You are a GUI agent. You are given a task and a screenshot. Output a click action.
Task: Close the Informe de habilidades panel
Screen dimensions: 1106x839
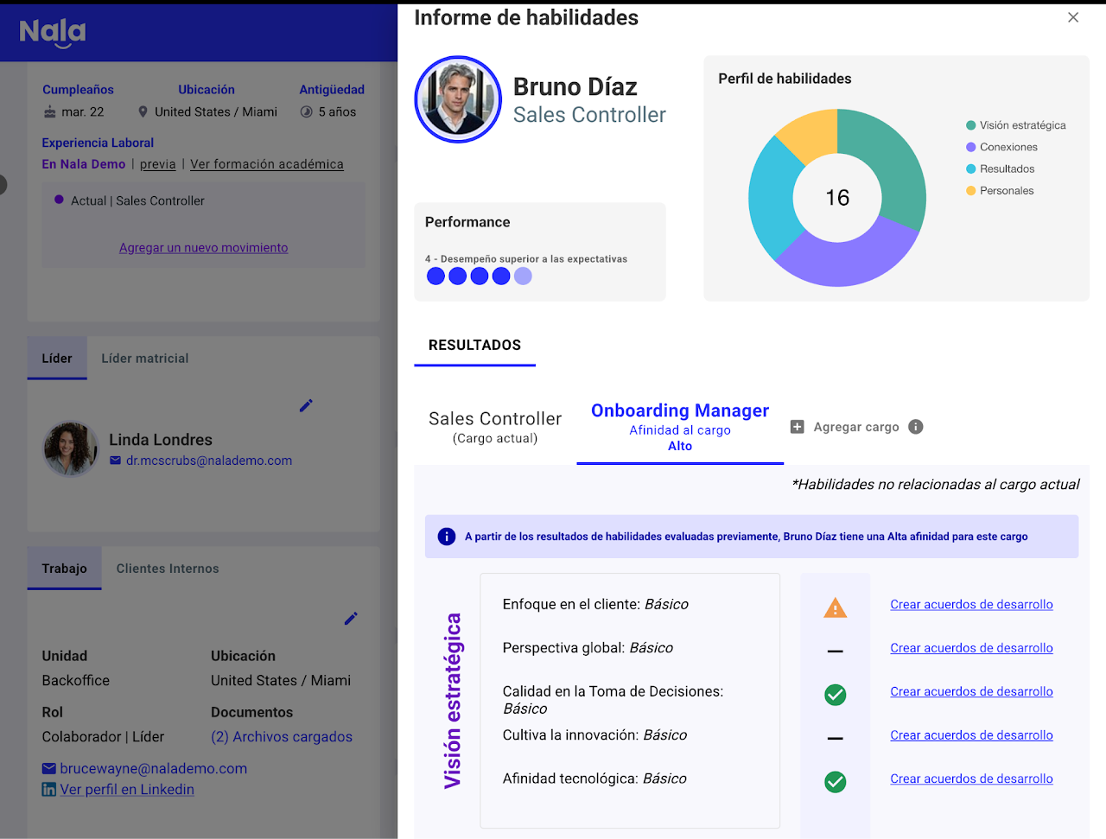(x=1073, y=17)
